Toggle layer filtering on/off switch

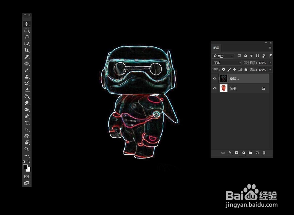pyautogui.click(x=270, y=56)
